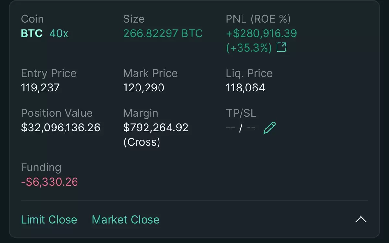Screen dimensions: 389x243
Task: Select the BTC coin label
Action: (32, 33)
